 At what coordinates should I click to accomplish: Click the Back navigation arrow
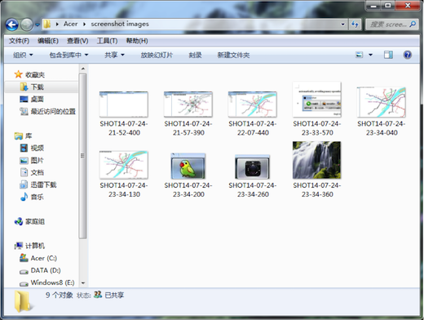tap(12, 24)
